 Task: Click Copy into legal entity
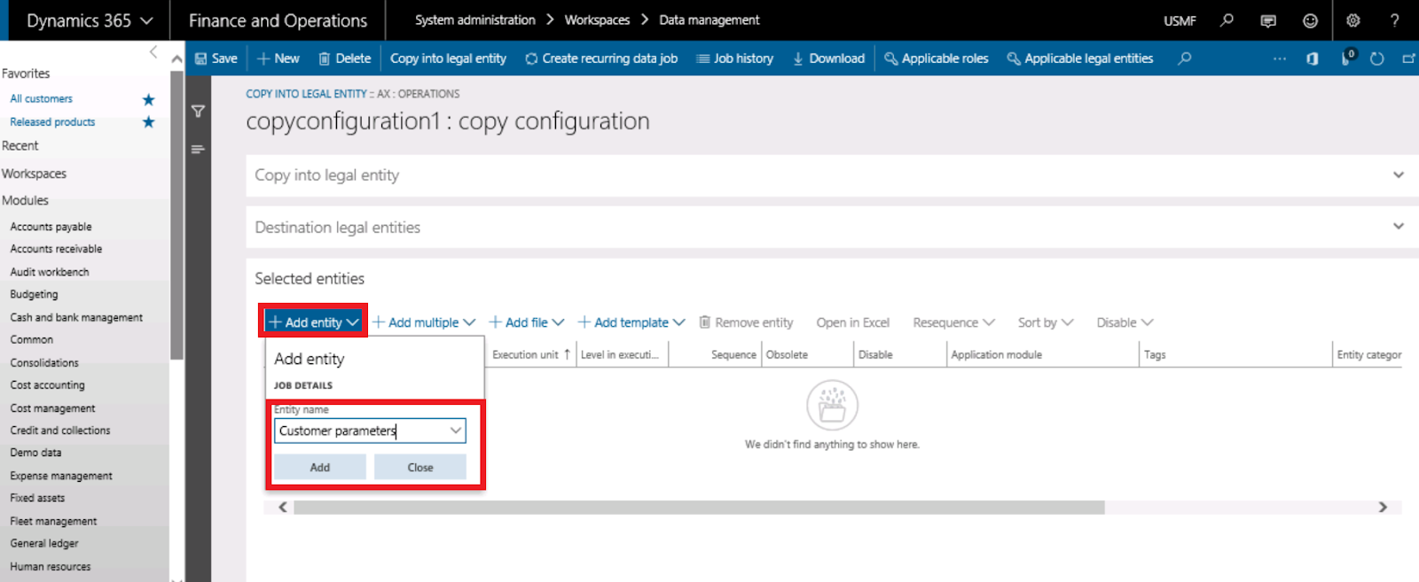pos(448,58)
